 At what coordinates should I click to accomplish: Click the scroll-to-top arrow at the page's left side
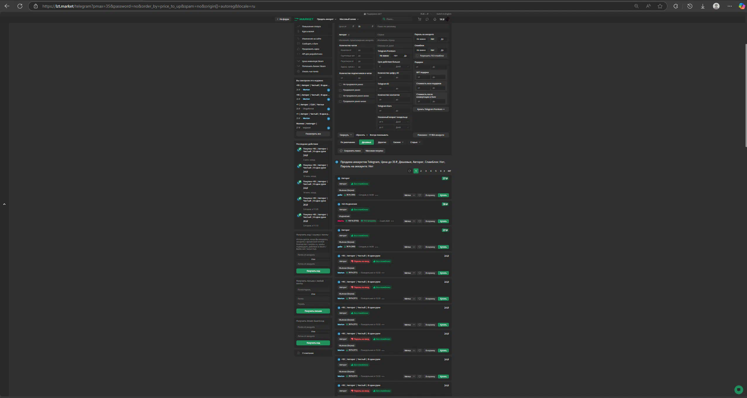click(4, 204)
